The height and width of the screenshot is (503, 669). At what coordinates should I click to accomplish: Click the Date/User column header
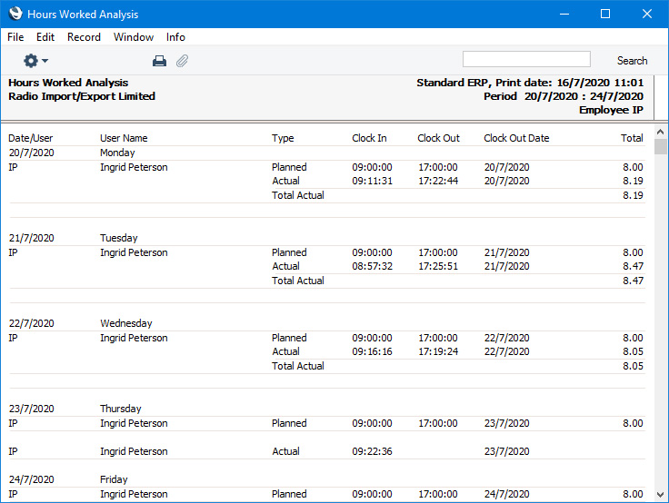point(31,138)
